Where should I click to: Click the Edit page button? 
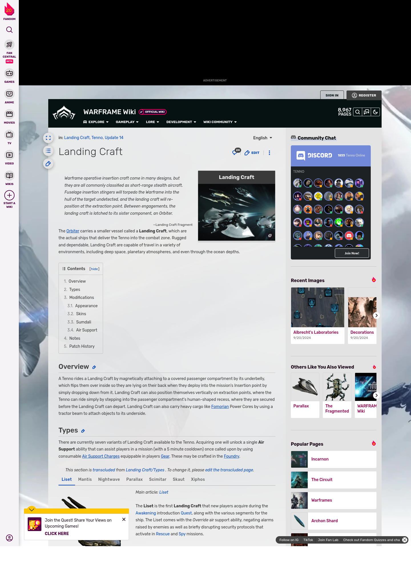[252, 153]
